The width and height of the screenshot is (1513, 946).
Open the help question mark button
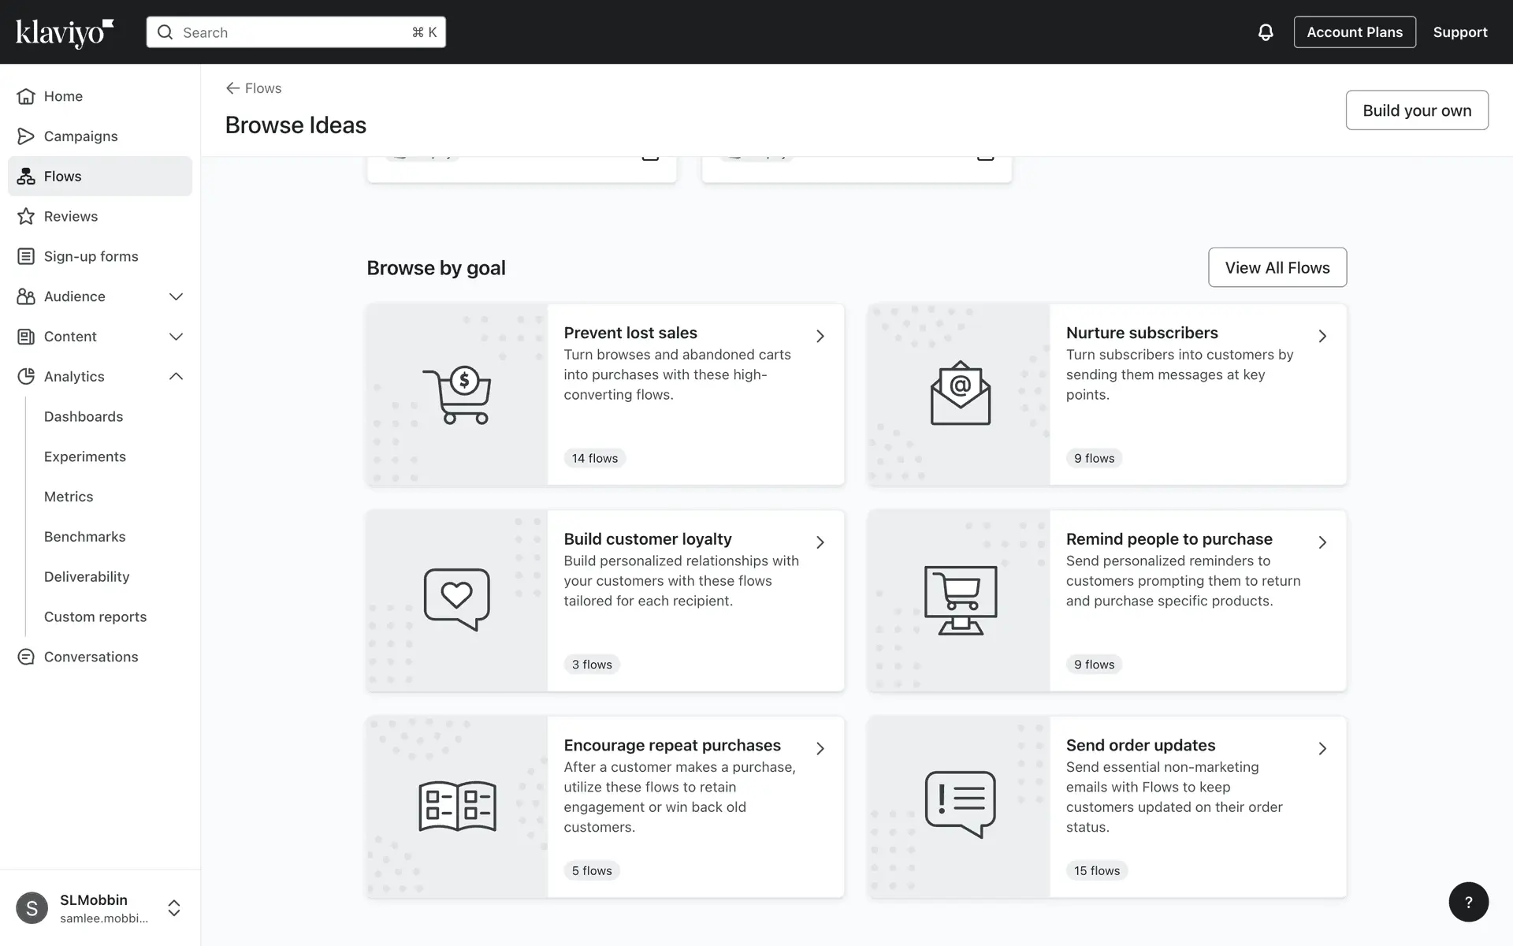(1468, 902)
